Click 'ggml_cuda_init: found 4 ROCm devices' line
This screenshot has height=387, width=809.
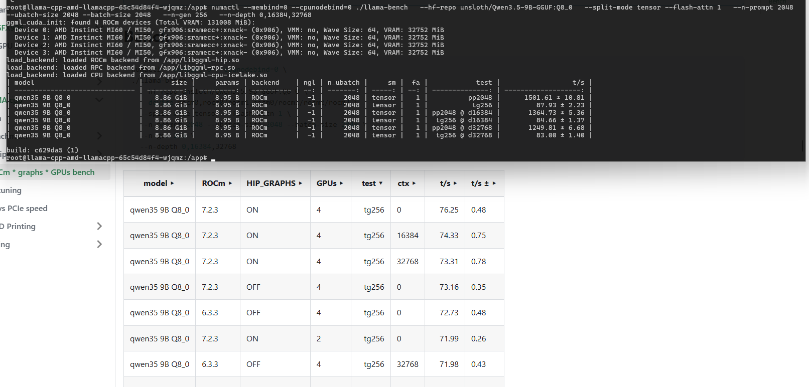pyautogui.click(x=130, y=23)
